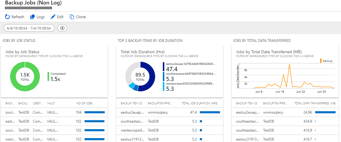Image resolution: width=341 pixels, height=142 pixels.
Task: Click the Clone label
Action: [81, 17]
